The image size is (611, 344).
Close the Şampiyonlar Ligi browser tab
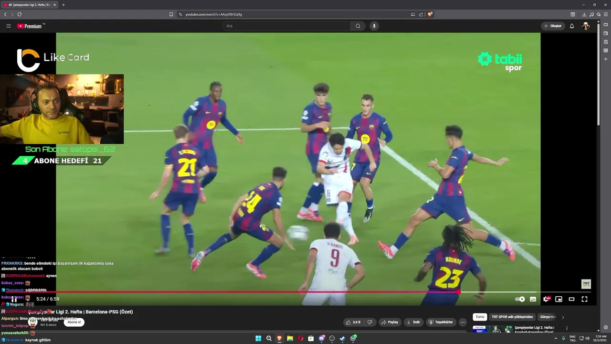54,5
